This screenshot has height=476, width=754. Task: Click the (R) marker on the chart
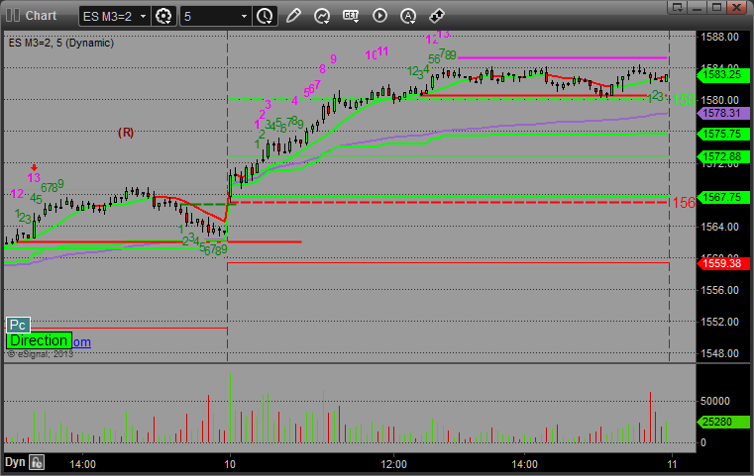click(126, 133)
